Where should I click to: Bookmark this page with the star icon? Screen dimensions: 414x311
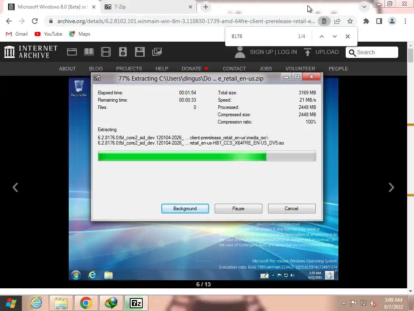click(350, 21)
